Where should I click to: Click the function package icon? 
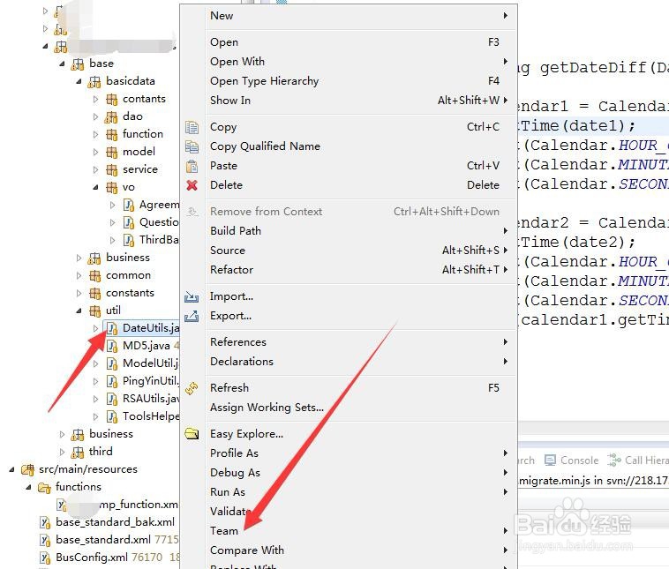tap(111, 135)
